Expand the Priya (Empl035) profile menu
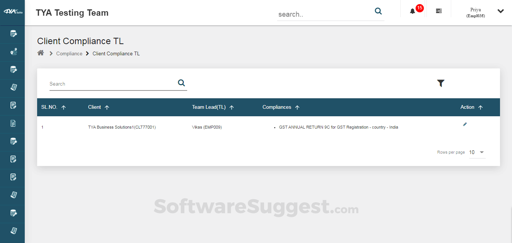This screenshot has width=512, height=243. click(500, 11)
